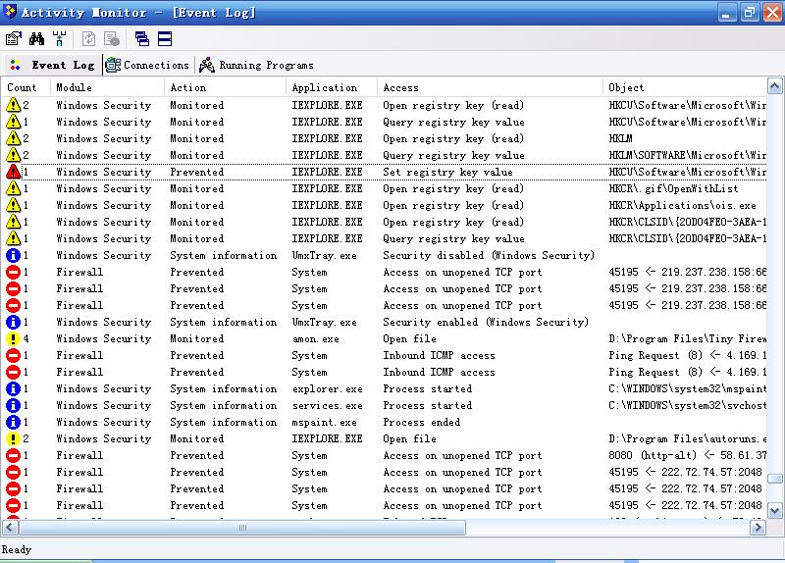Minimize the Activity Monitor window
The width and height of the screenshot is (785, 563).
pos(727,12)
